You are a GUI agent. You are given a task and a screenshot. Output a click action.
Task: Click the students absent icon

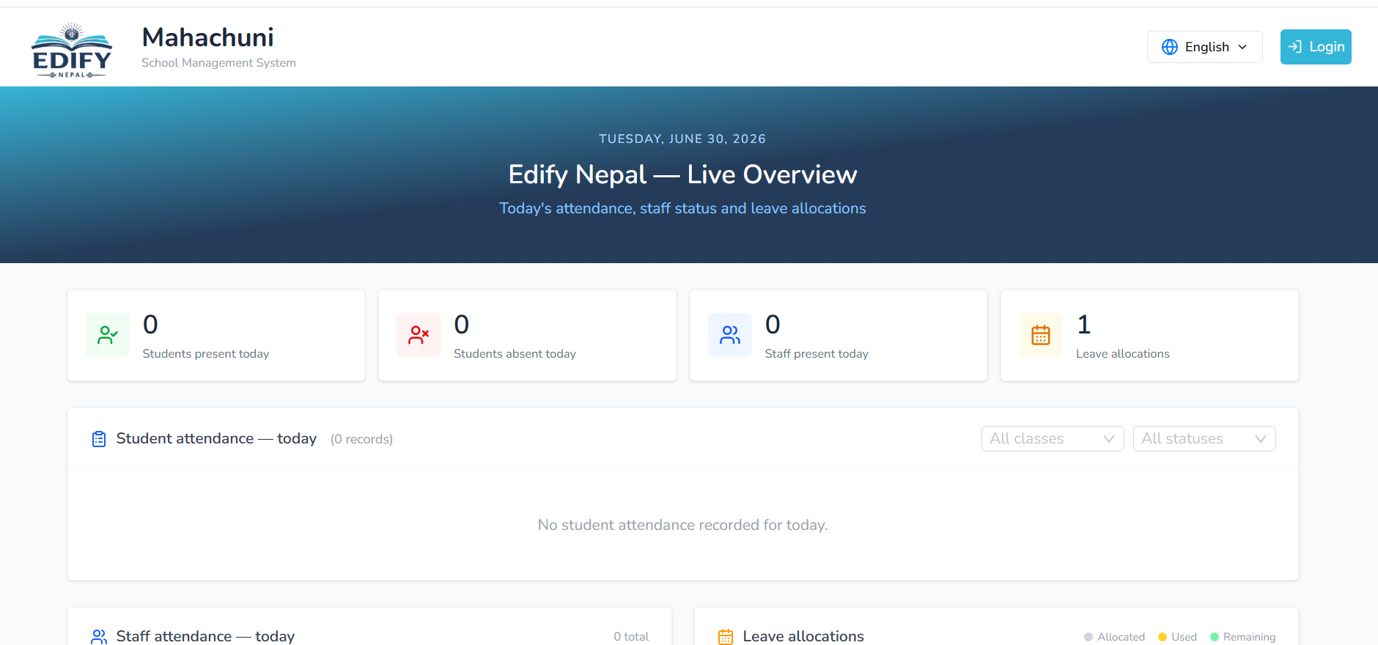[419, 335]
